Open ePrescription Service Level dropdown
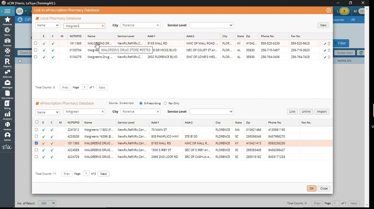Image resolution: width=374 pixels, height=209 pixels. coord(212,112)
